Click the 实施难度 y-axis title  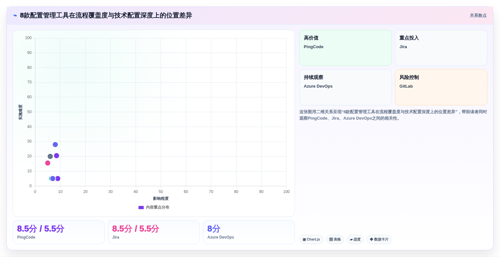tap(20, 112)
